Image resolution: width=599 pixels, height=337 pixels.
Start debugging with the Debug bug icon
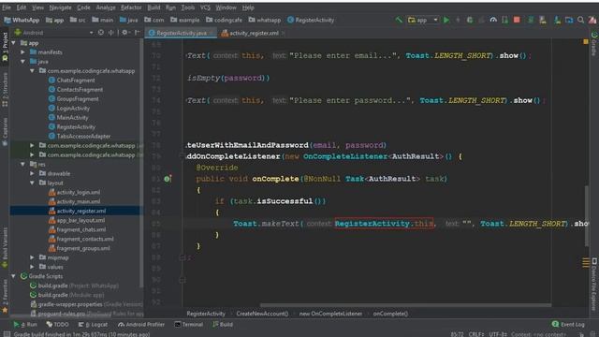click(470, 20)
